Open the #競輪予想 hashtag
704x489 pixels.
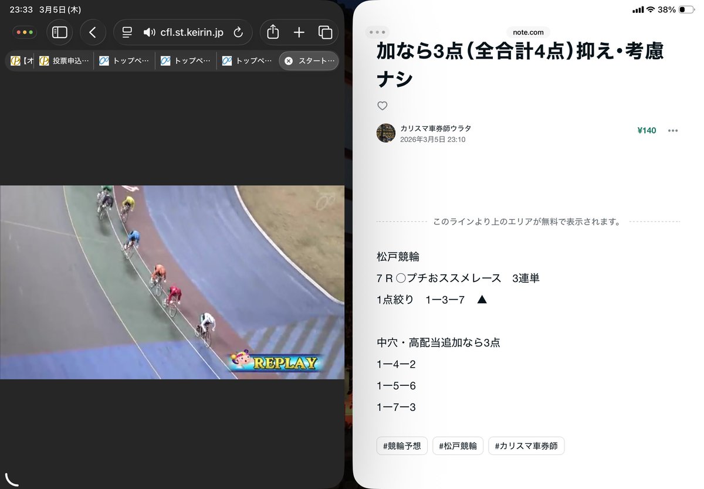[402, 446]
